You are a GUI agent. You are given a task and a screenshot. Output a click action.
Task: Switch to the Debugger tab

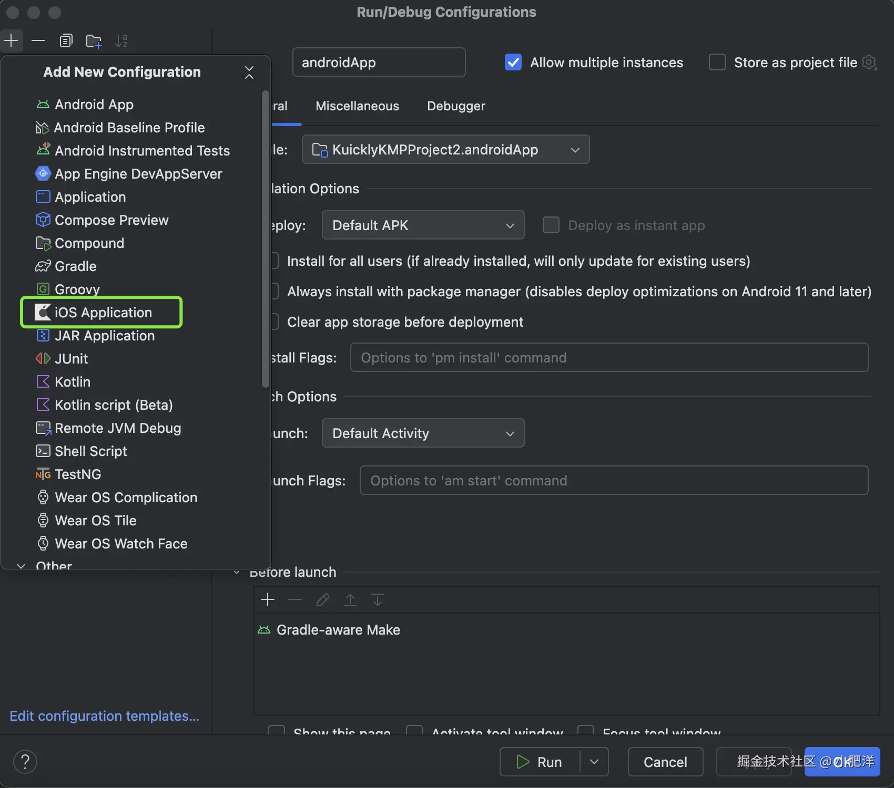click(x=456, y=106)
